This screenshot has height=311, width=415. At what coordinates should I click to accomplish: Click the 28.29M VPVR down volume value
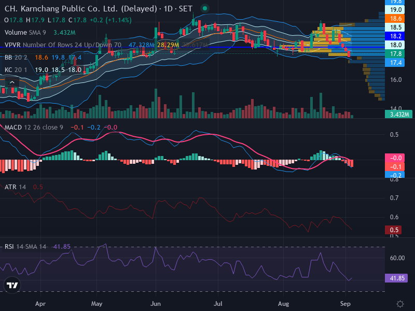pyautogui.click(x=168, y=45)
